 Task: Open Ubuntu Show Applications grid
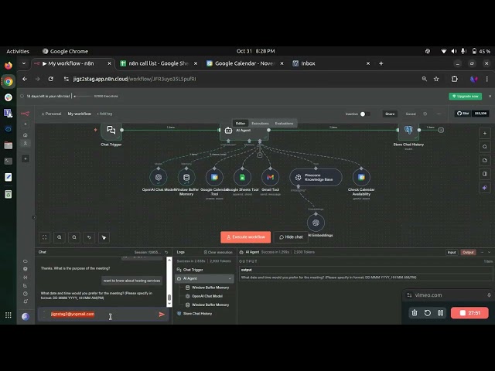[9, 315]
